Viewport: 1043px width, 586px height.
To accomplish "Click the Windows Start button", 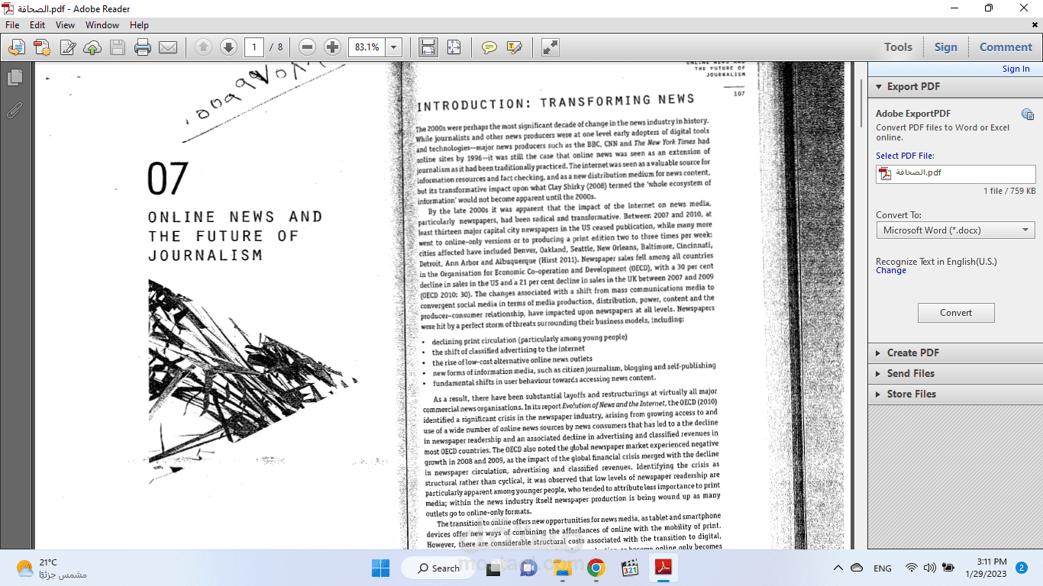I will (x=380, y=568).
